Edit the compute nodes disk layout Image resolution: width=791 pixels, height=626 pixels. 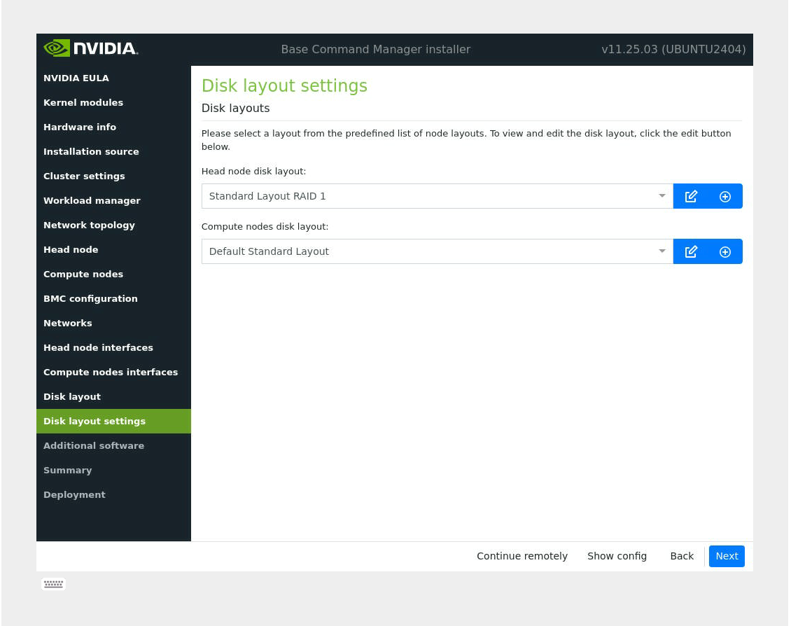690,251
